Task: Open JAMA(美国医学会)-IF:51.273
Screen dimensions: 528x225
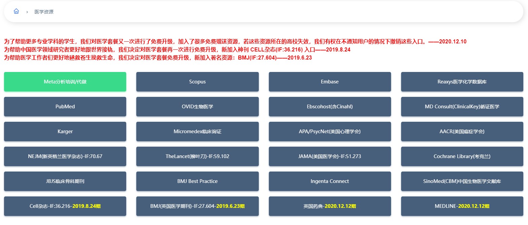Action: (330, 156)
